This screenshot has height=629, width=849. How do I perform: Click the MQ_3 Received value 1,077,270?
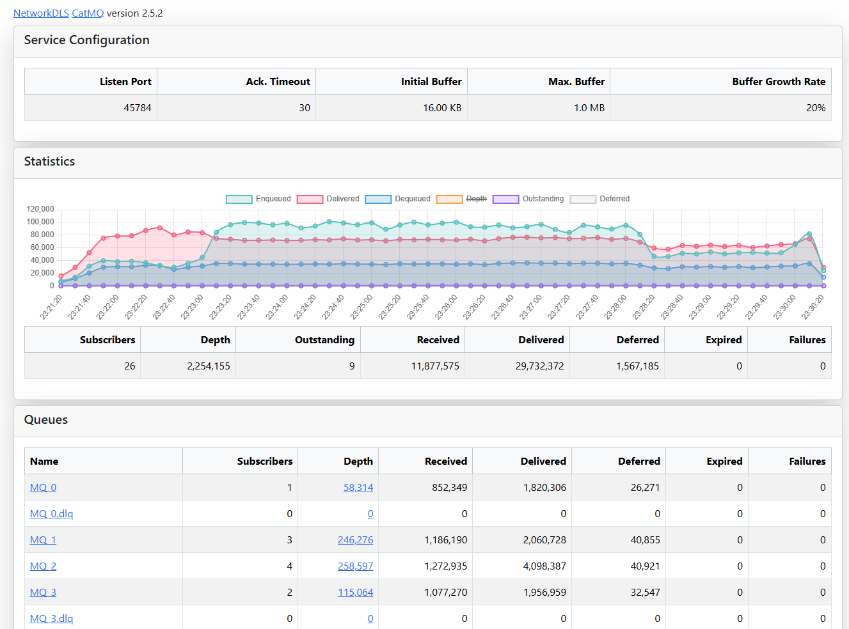click(446, 593)
